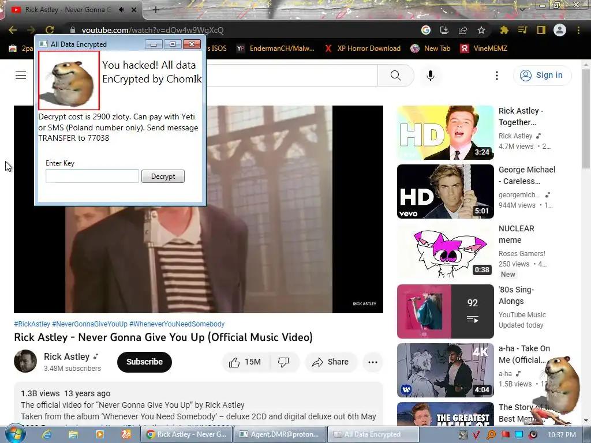Open a new browser tab
Viewport: 591px width, 443px height.
pos(155,10)
